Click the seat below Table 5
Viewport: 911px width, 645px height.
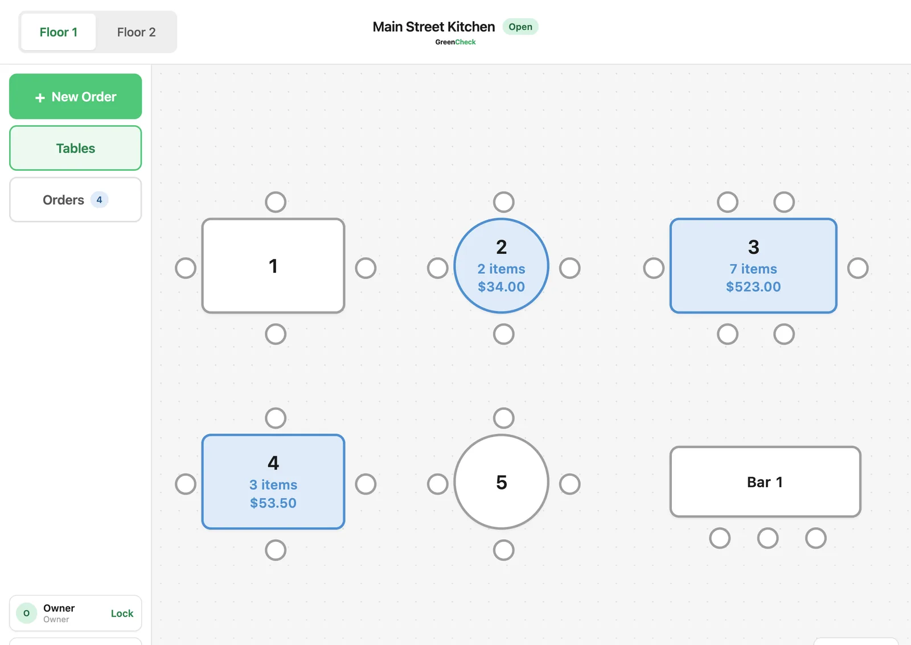(x=503, y=550)
